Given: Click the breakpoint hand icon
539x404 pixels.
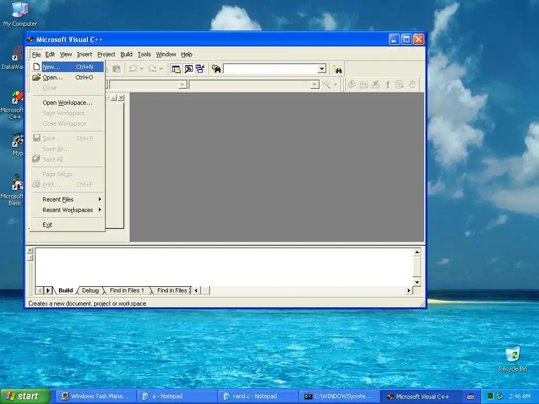Looking at the screenshot, I should (x=412, y=85).
